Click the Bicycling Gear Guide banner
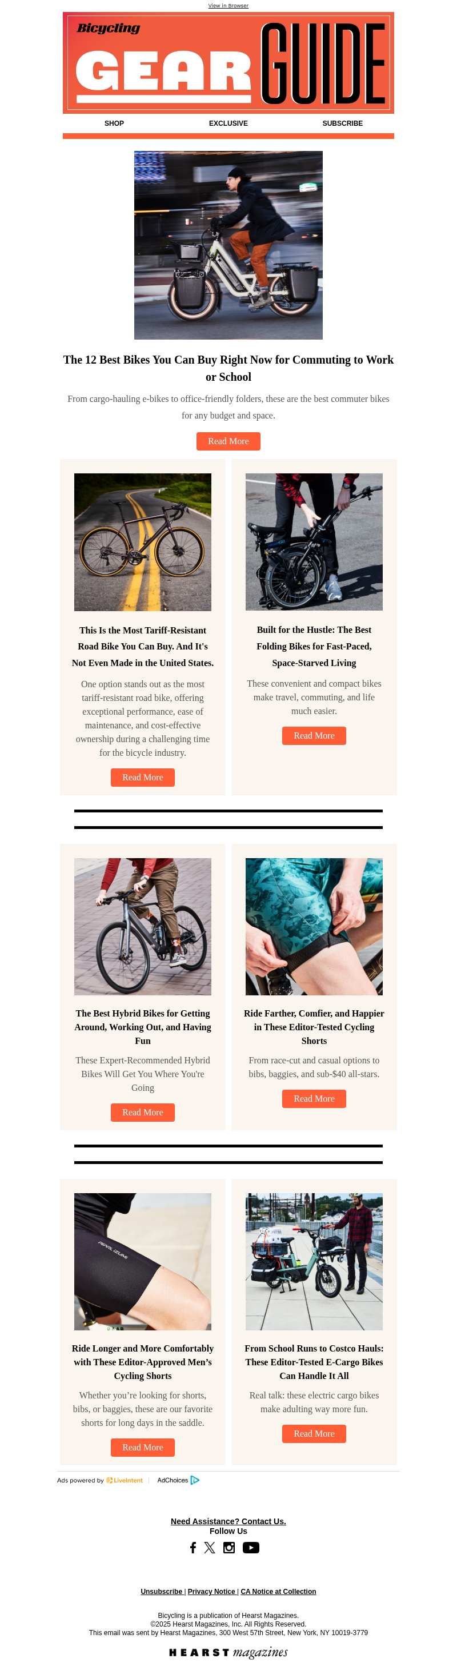The width and height of the screenshot is (457, 1678). [228, 62]
